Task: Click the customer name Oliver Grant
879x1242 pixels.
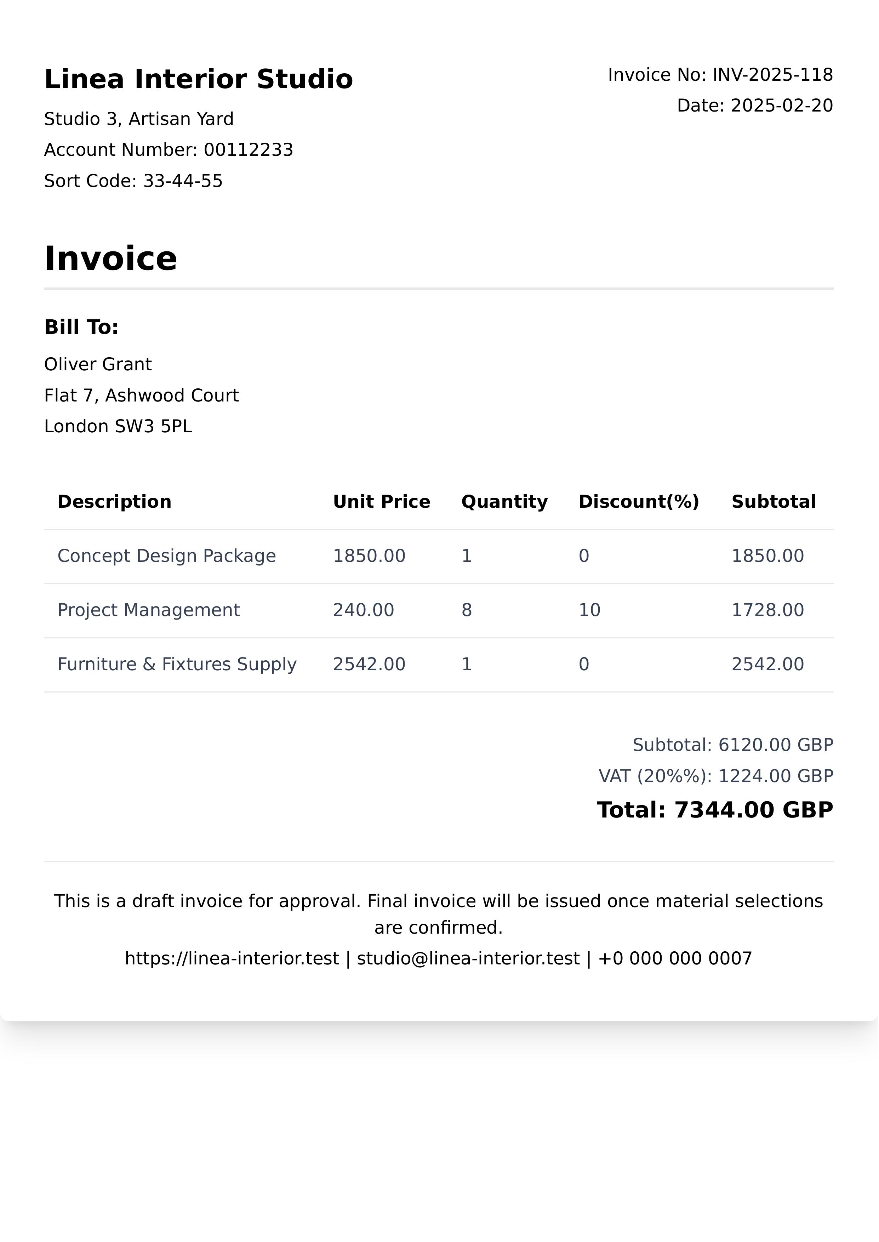Action: coord(98,364)
